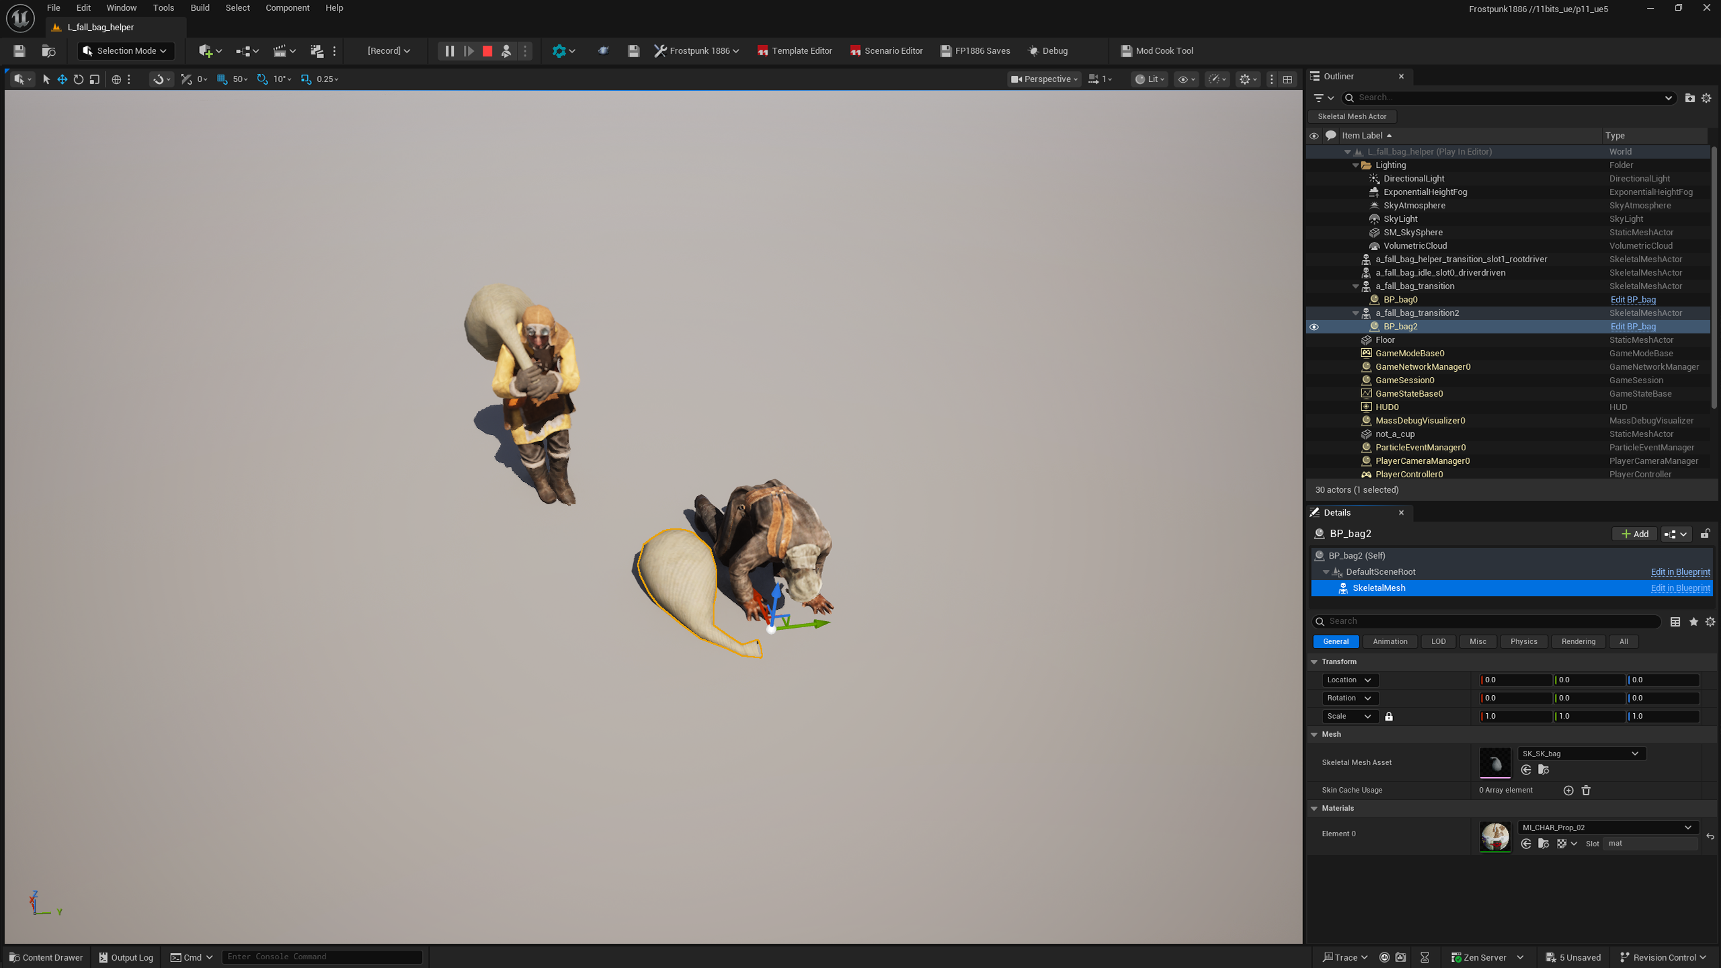Activate the Translate move gizmo tool
Screen dimensions: 1721x968
pos(63,79)
